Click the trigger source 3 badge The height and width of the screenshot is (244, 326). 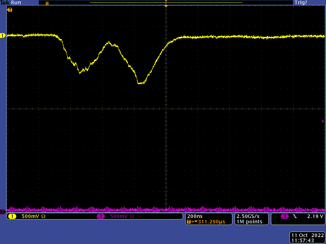(x=285, y=216)
